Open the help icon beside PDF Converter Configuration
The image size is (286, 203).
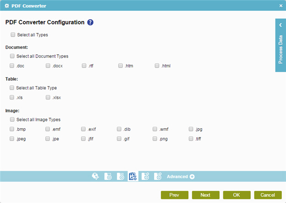point(90,22)
